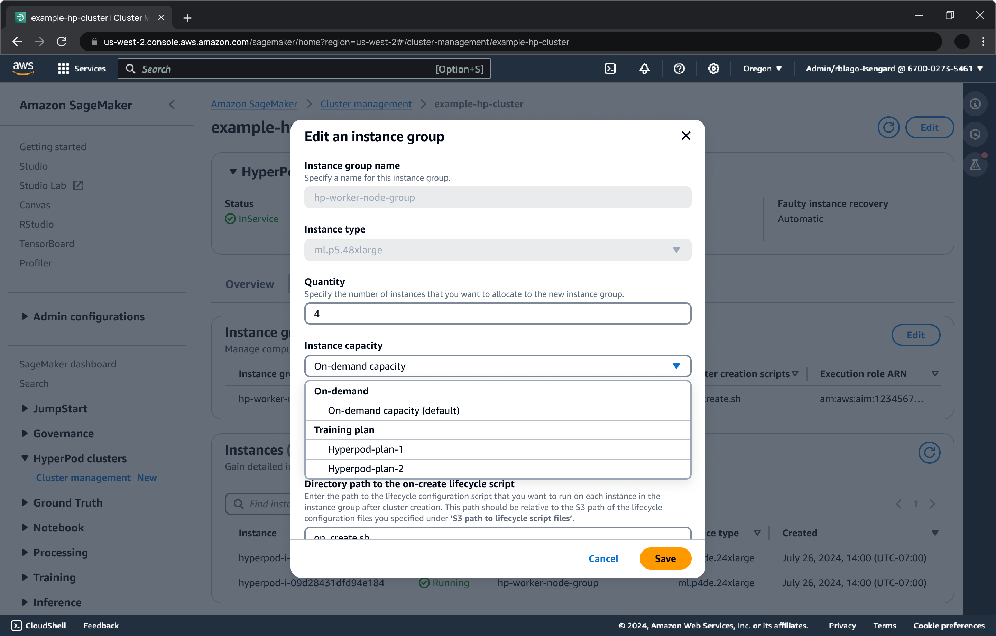Screen dimensions: 996x636
Task: Click the Cluster management breadcrumb link
Action: [366, 104]
